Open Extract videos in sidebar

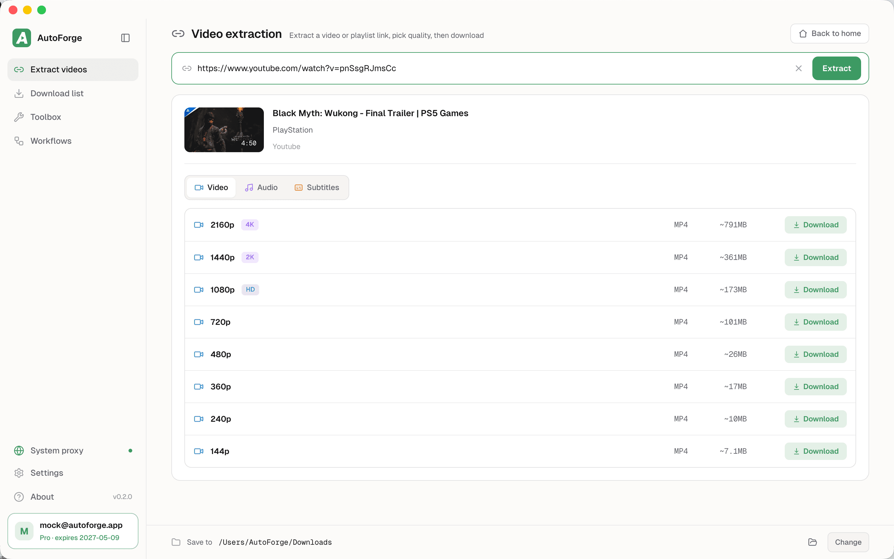click(73, 70)
